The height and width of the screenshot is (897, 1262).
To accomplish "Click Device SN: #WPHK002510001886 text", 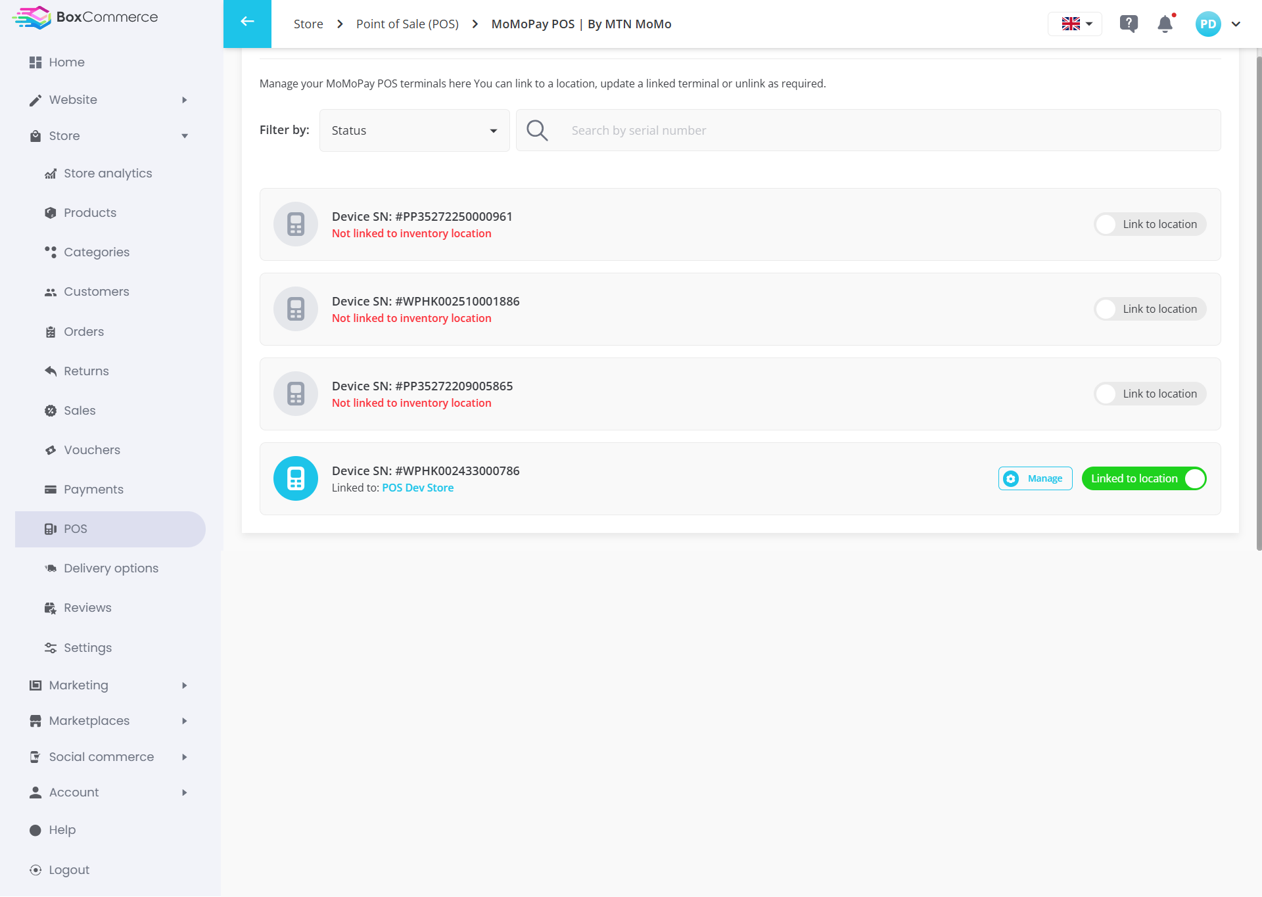I will (x=426, y=301).
